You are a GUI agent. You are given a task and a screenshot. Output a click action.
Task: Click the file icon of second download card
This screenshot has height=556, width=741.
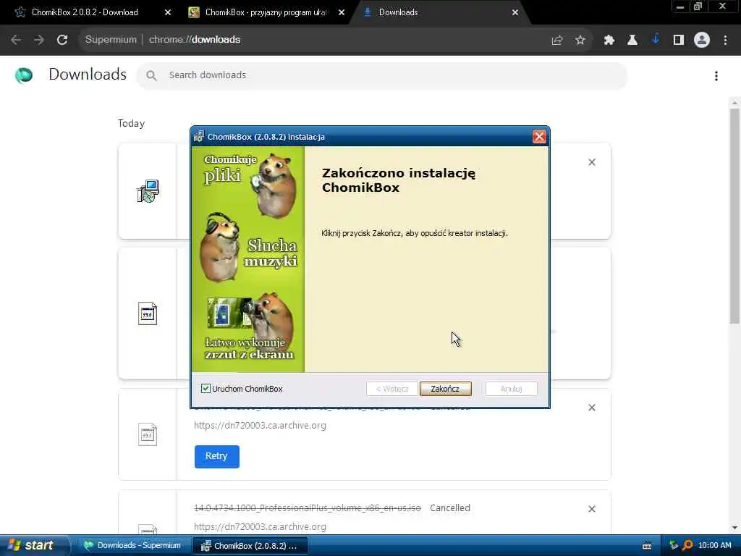click(x=148, y=313)
